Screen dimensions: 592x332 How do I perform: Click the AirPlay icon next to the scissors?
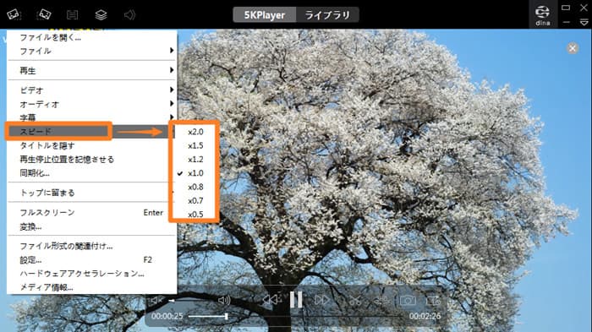pyautogui.click(x=382, y=301)
